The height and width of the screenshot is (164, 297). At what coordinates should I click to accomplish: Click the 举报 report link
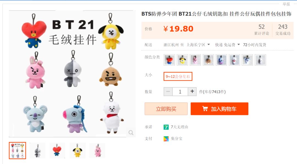[x=286, y=4]
